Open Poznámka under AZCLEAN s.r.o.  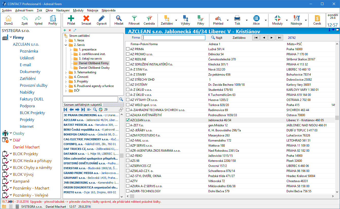[29, 51]
